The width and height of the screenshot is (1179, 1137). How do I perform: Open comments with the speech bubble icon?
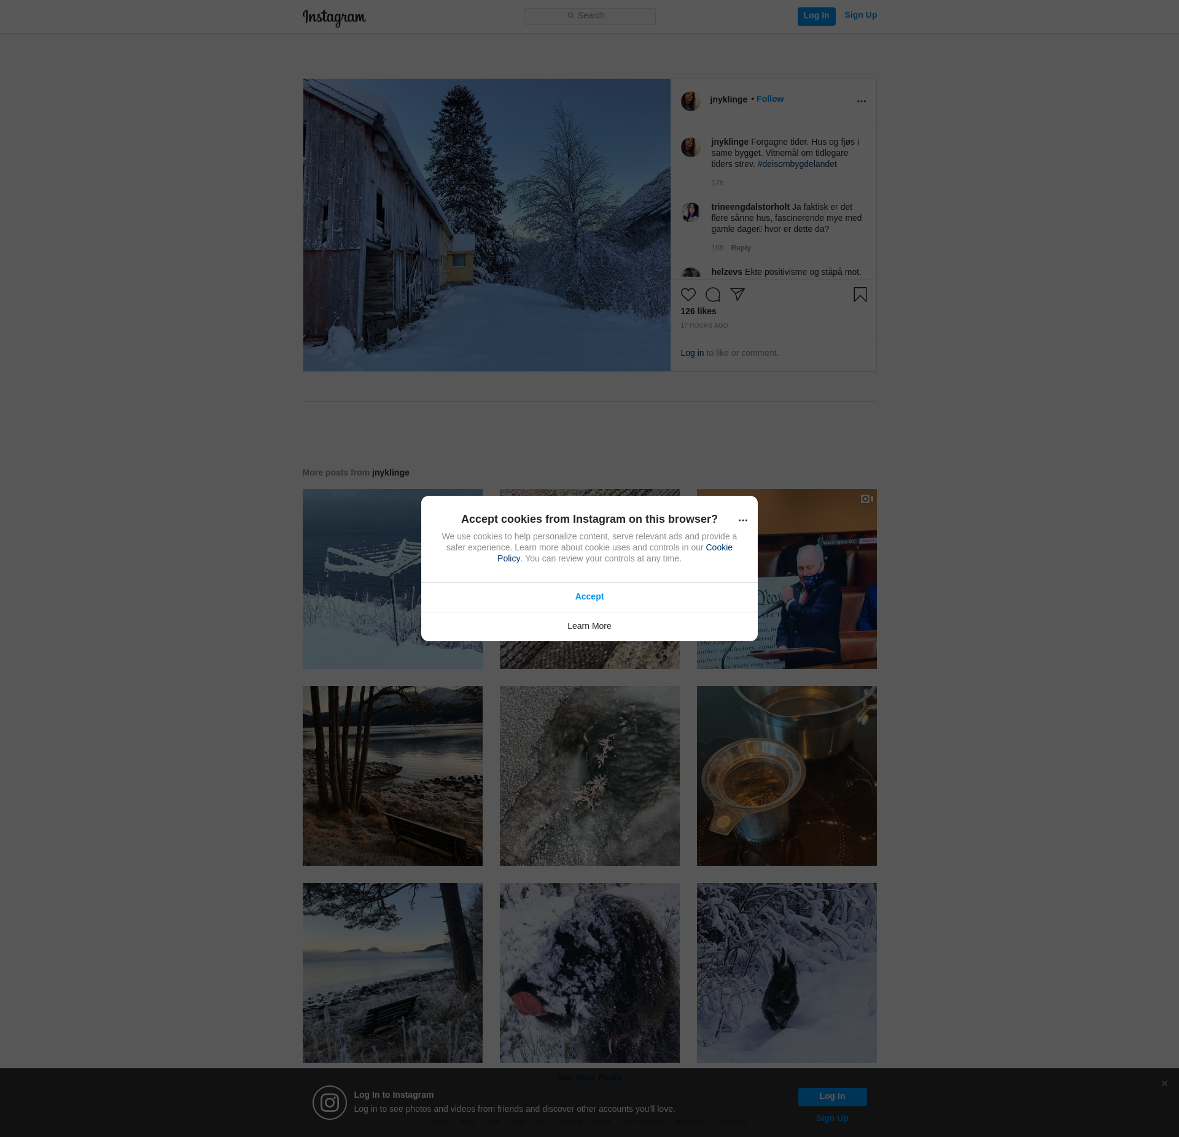coord(713,295)
